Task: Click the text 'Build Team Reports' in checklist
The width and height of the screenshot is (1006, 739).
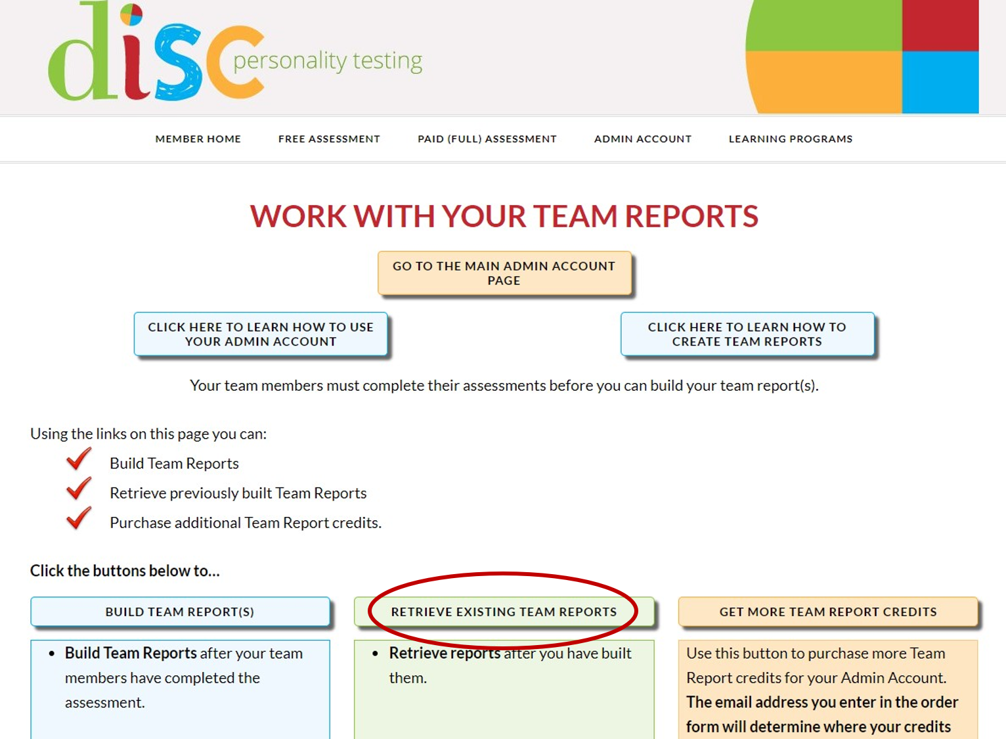Action: (174, 464)
